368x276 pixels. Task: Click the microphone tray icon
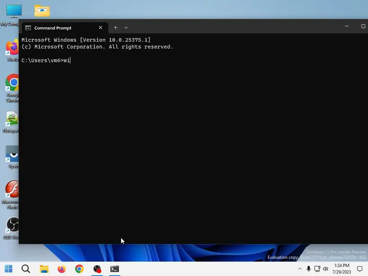pos(309,269)
